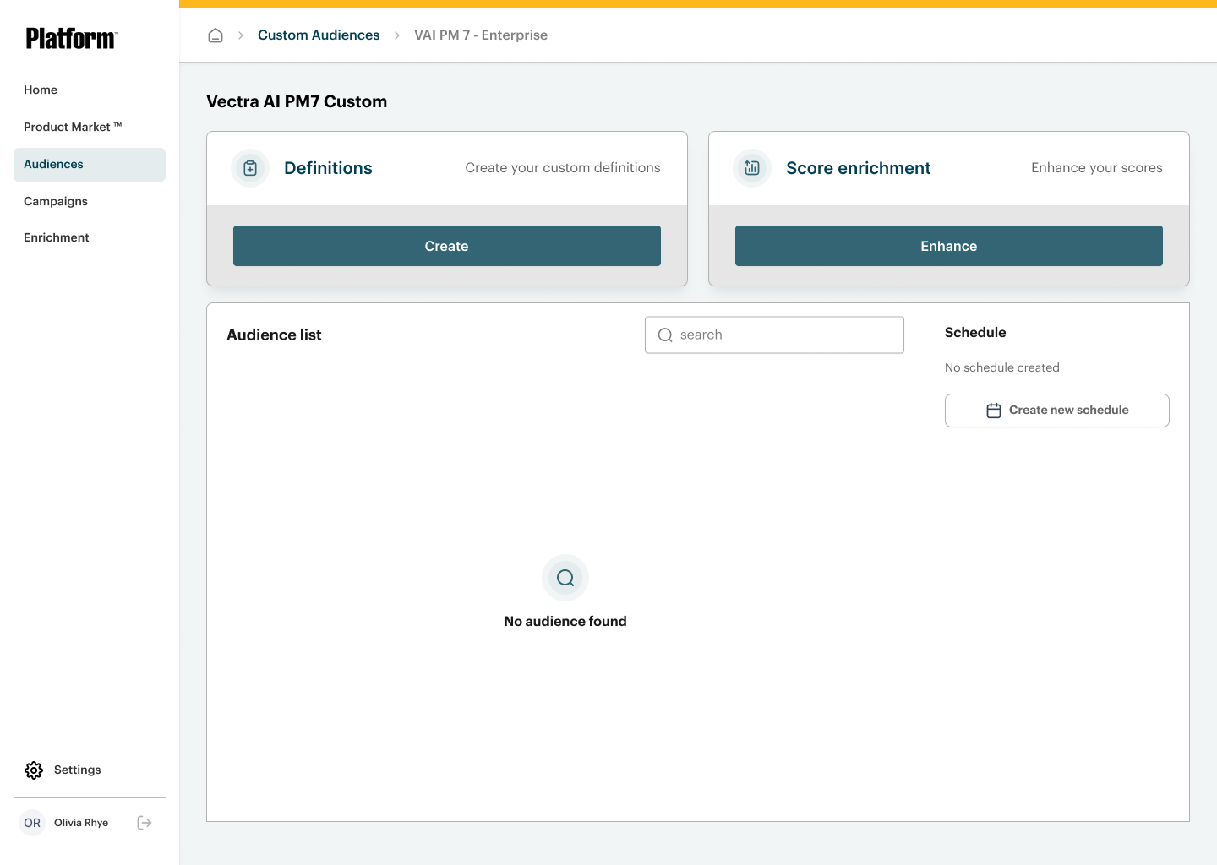Click the Score enrichment chart icon
The width and height of the screenshot is (1217, 865).
(x=752, y=168)
